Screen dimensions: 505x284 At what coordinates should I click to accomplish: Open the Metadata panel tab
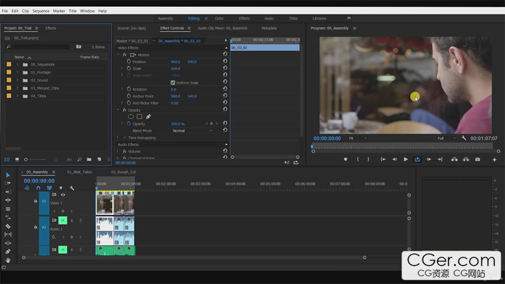tap(269, 28)
